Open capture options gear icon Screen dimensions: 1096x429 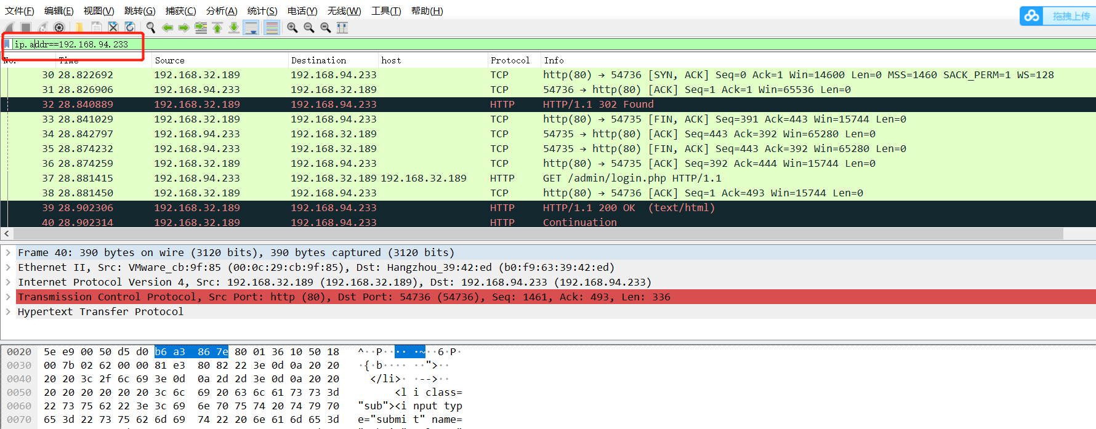[x=59, y=28]
